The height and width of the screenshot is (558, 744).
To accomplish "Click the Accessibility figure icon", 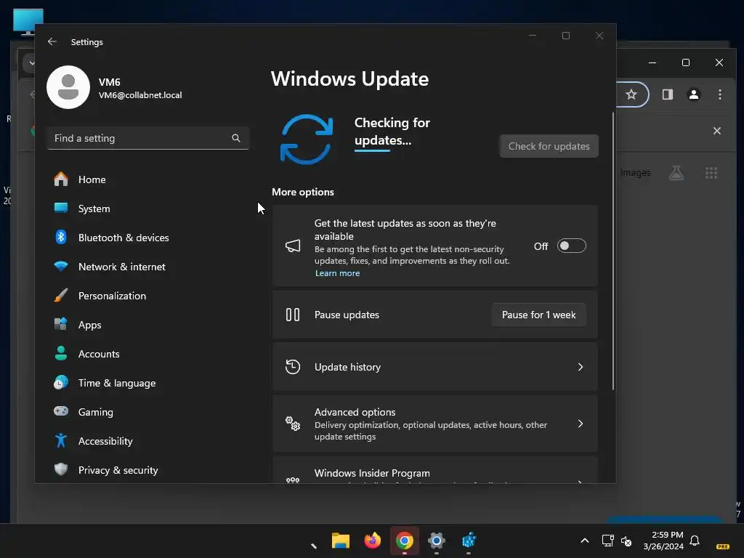I will point(61,441).
